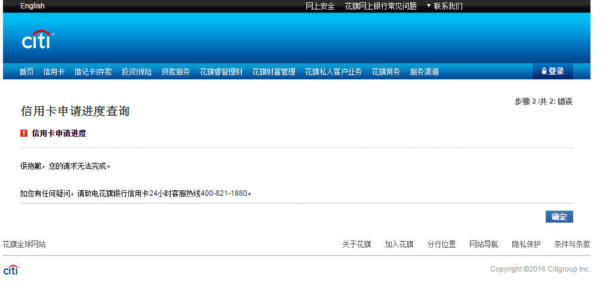The height and width of the screenshot is (296, 612).
Task: Open the 隐私保护 footer link
Action: (526, 245)
